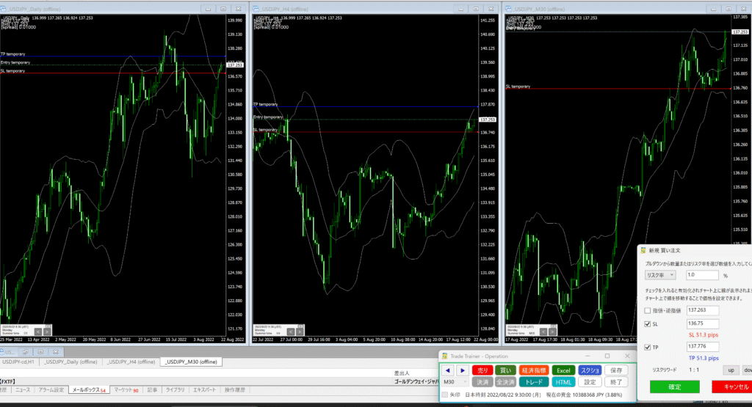Viewport: 752px width, 407px height.
Task: Click the risk rate value field 1.0
Action: click(x=703, y=275)
